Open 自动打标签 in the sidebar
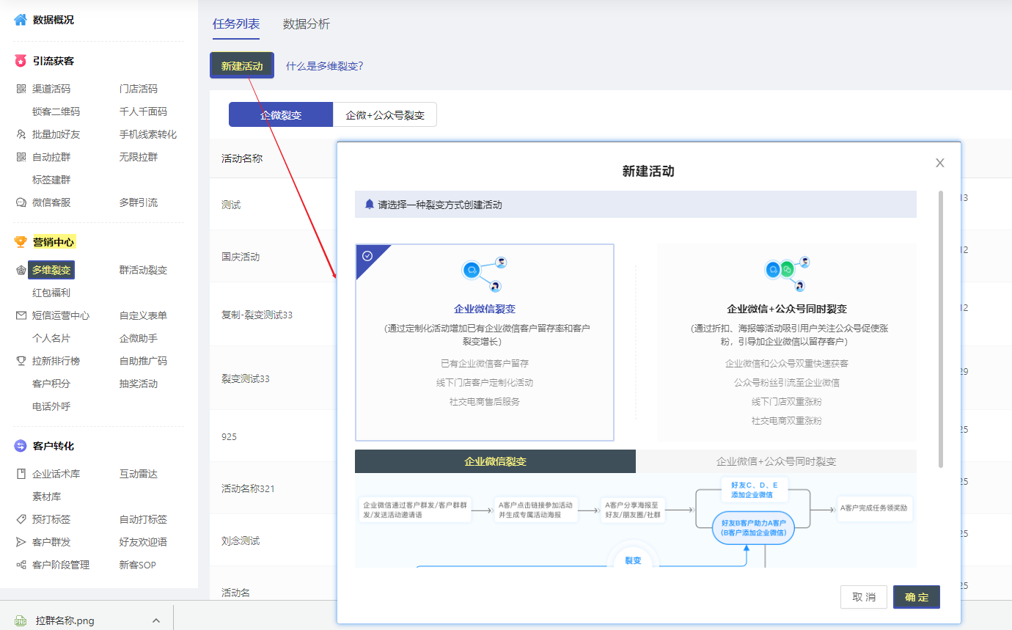 [143, 519]
